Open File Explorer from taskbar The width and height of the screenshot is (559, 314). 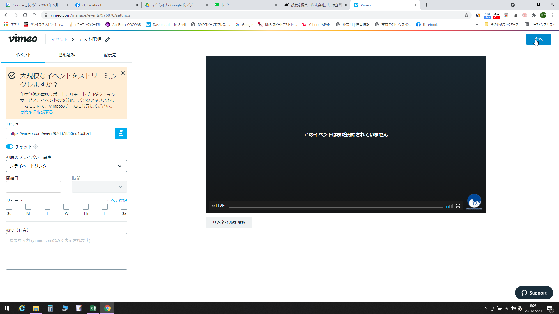pos(36,308)
